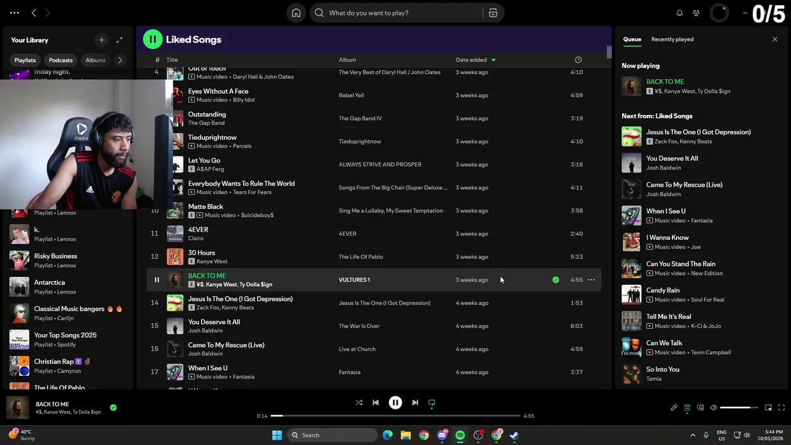Open the three-dot app menu
Screen dimensions: 791x445
click(15, 12)
